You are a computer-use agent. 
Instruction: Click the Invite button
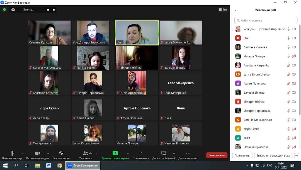click(242, 156)
